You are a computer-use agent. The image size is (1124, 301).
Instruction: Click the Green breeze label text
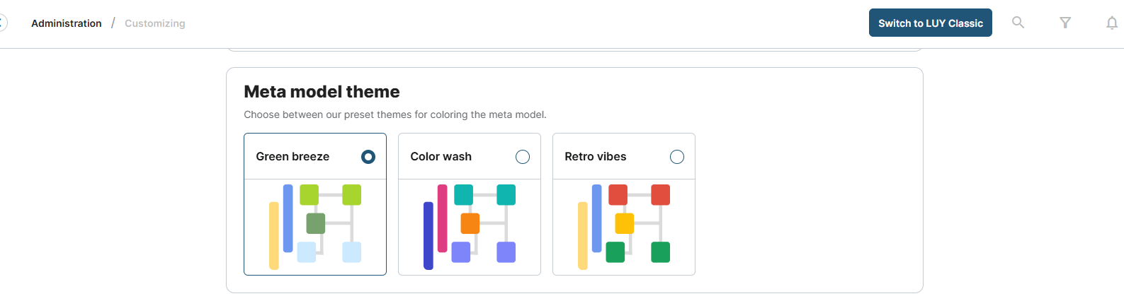point(293,157)
